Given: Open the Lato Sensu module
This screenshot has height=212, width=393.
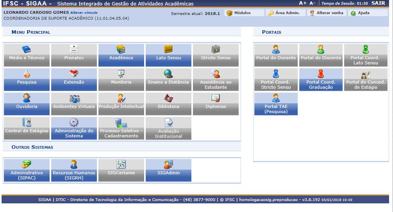Looking at the screenshot, I should click(x=169, y=55).
